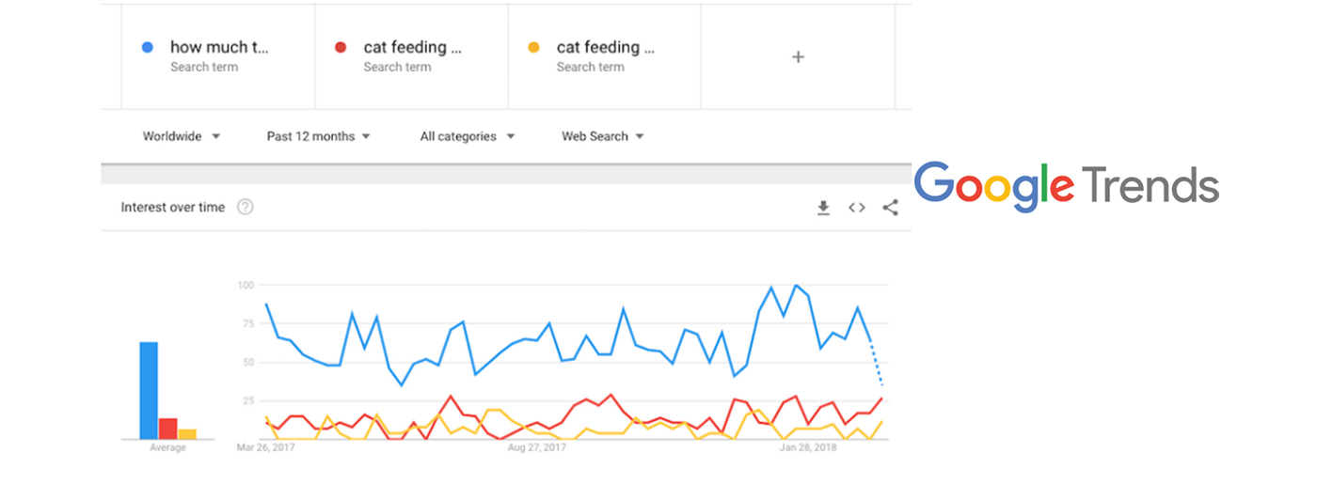Viewport: 1317px width, 484px height.
Task: Click the share icon
Action: (890, 208)
